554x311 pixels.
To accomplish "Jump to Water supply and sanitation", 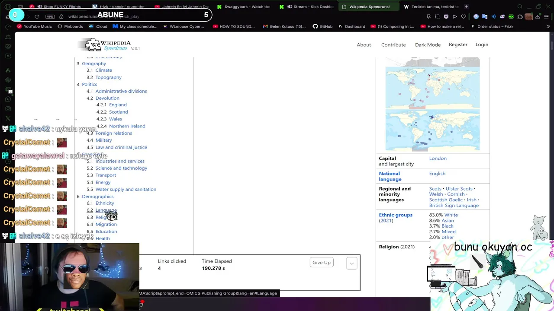I will pyautogui.click(x=126, y=189).
